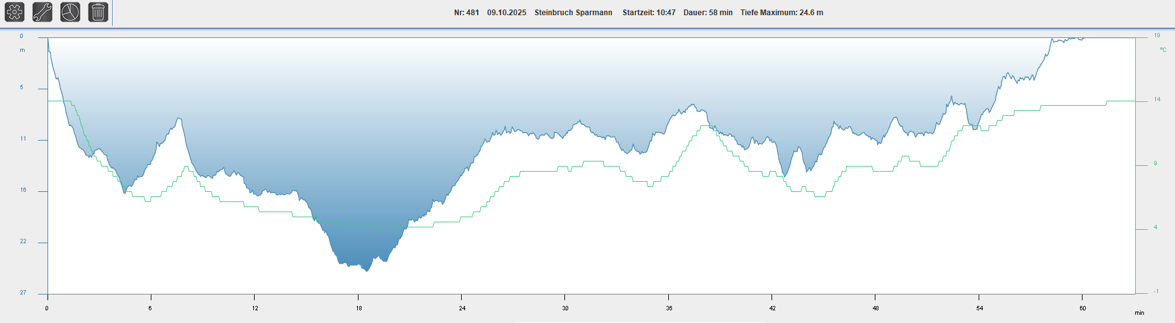Click 'Tiefe Maximum: 24.6 m' text
This screenshot has width=1175, height=323.
pyautogui.click(x=782, y=13)
